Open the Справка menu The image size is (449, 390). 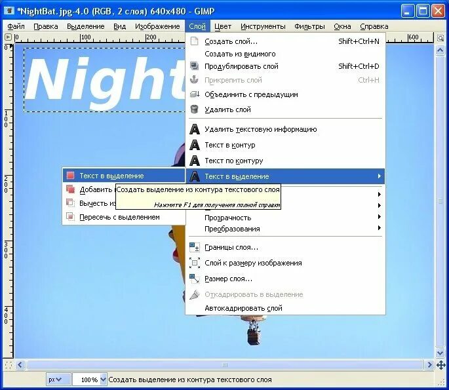click(x=374, y=26)
